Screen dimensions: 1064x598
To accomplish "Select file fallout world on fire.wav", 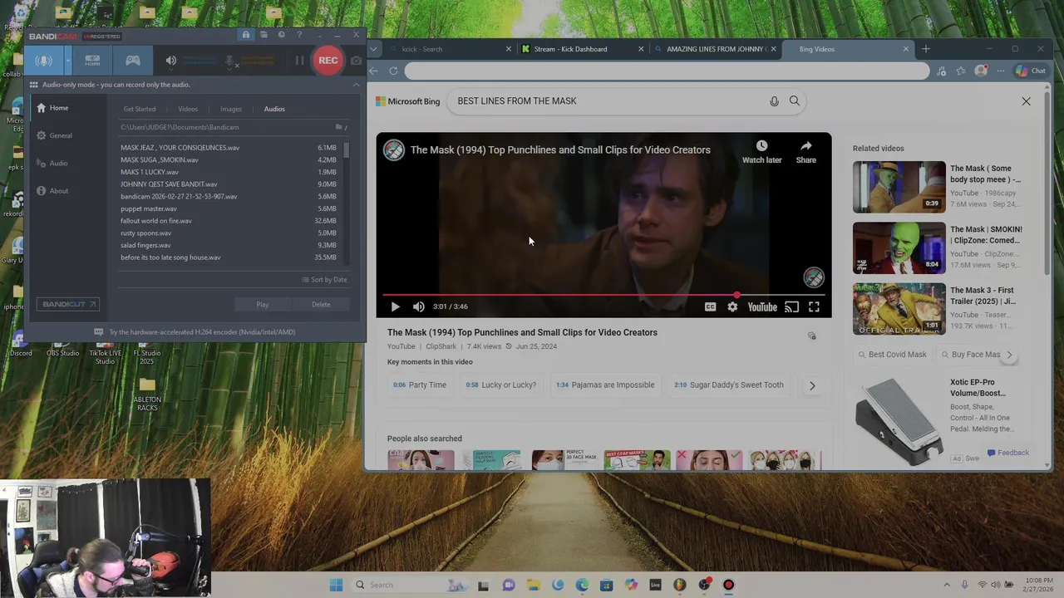I will click(156, 221).
